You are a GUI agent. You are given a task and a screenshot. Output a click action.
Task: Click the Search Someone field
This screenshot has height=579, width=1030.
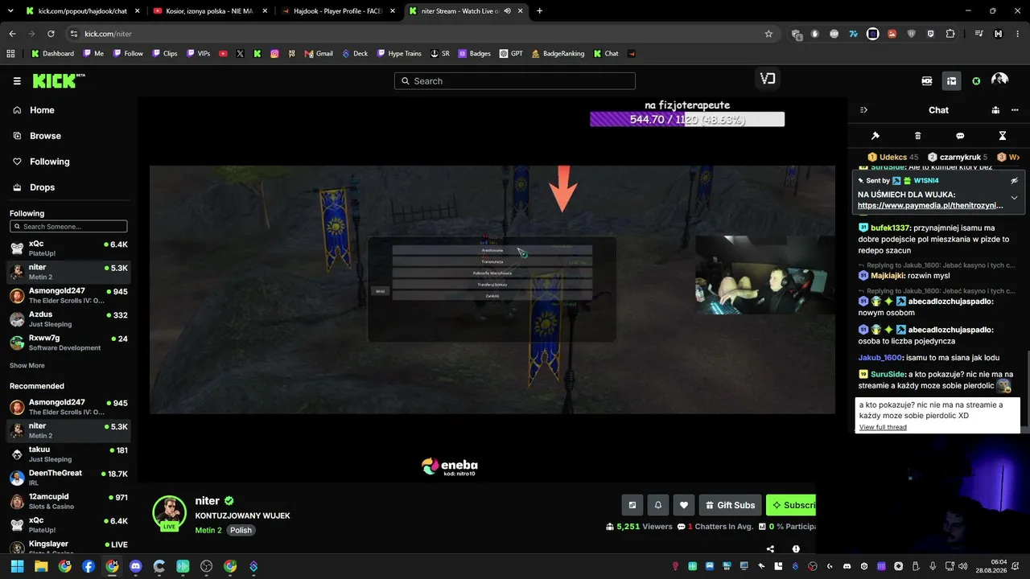(68, 227)
